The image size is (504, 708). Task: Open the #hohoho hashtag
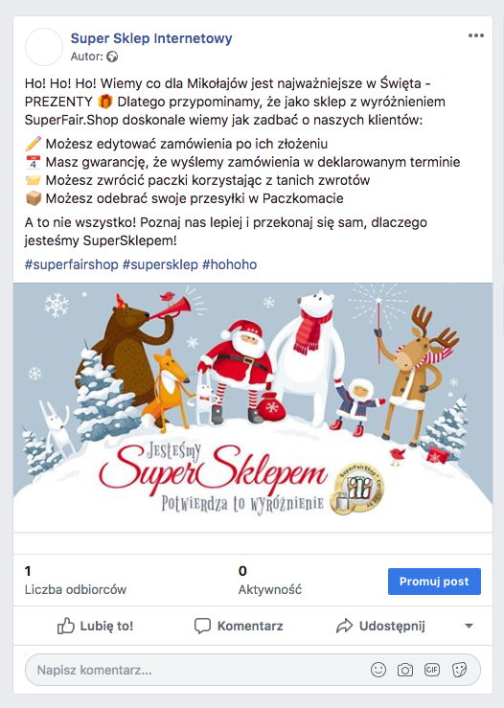[x=229, y=264]
